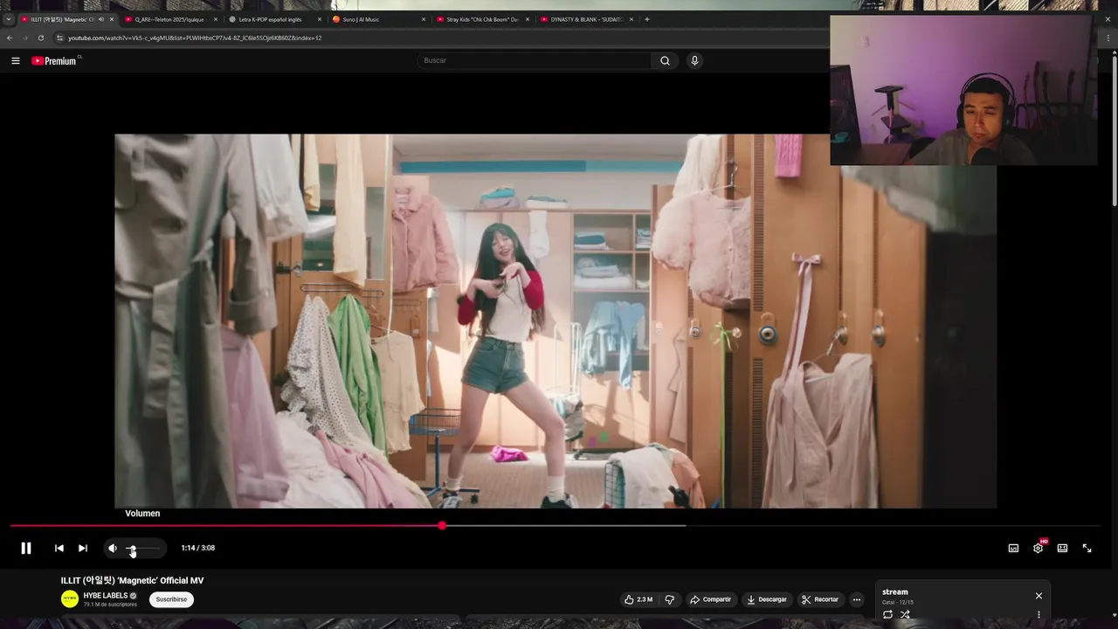Screen dimensions: 1118x629
Task: Click the 79.1 M de suscriptores text
Action: click(110, 605)
